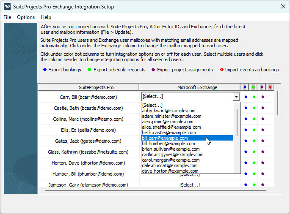Choose caitlin.mcgyver@example.com mailbox
Screen dimensions: 290x214
(188, 154)
